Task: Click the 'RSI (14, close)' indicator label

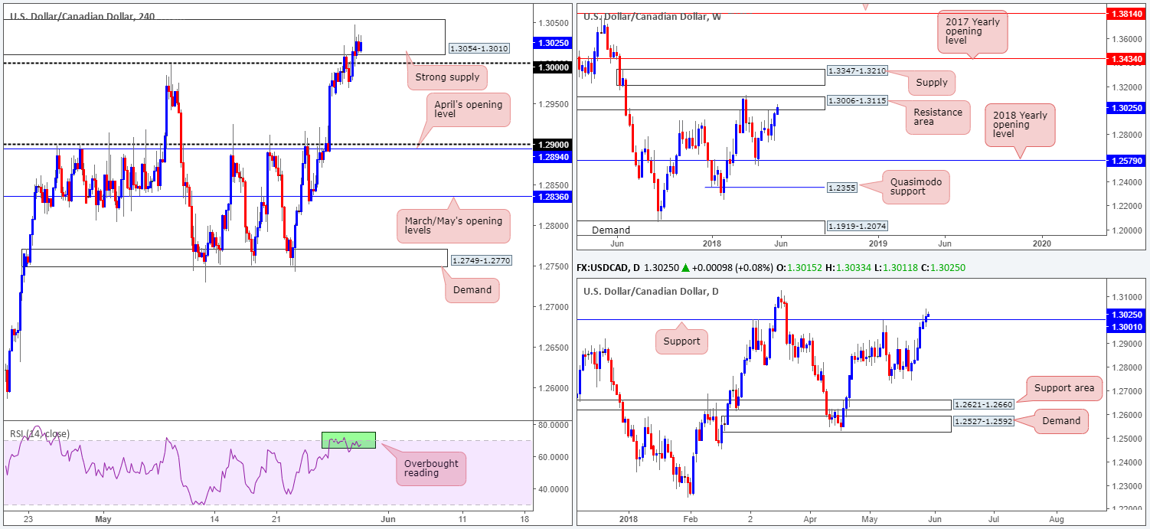Action: [x=40, y=434]
